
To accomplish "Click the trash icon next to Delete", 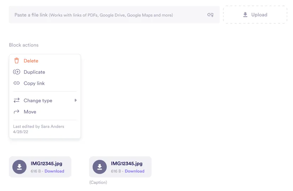I will point(17,61).
